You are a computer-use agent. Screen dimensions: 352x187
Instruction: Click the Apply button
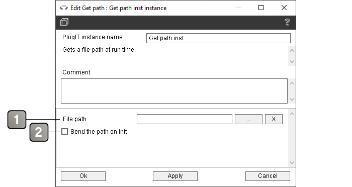(x=175, y=176)
